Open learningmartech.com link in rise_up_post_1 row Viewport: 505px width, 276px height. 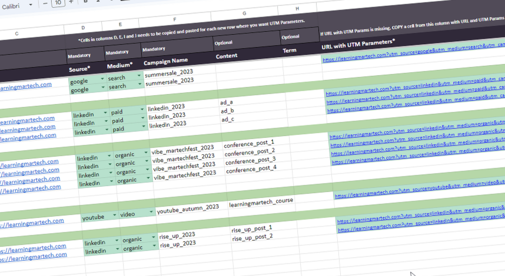point(32,248)
